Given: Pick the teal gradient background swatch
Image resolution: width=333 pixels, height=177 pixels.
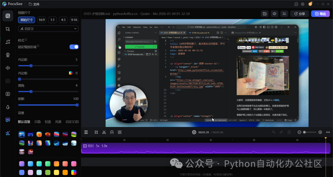Looking at the screenshot, I should tap(39, 164).
